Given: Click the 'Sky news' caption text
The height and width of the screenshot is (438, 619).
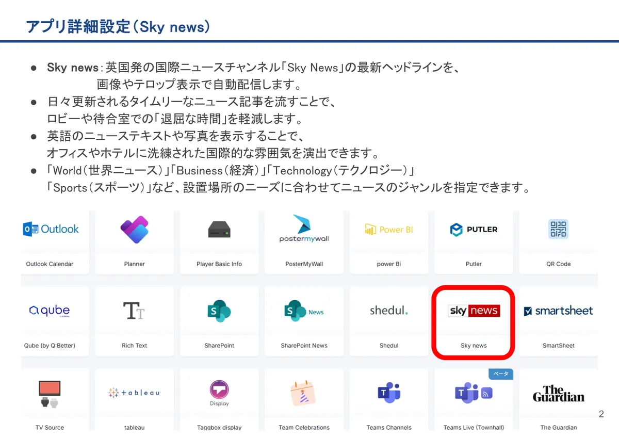Looking at the screenshot, I should pos(474,346).
